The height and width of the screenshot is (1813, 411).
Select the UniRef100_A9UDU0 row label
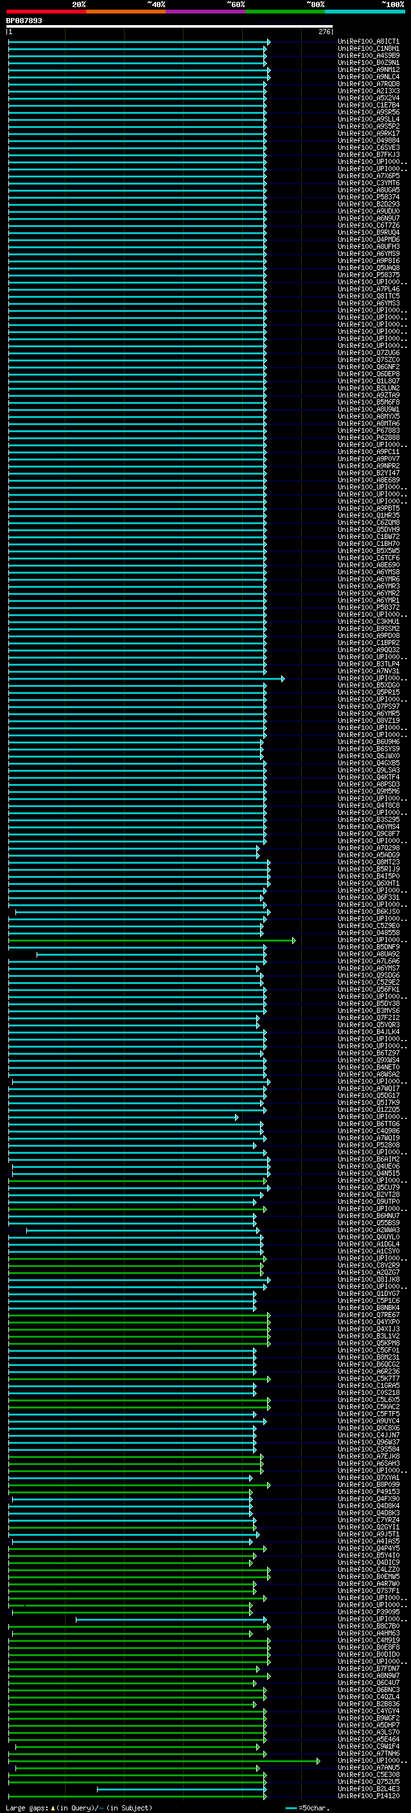(x=369, y=211)
